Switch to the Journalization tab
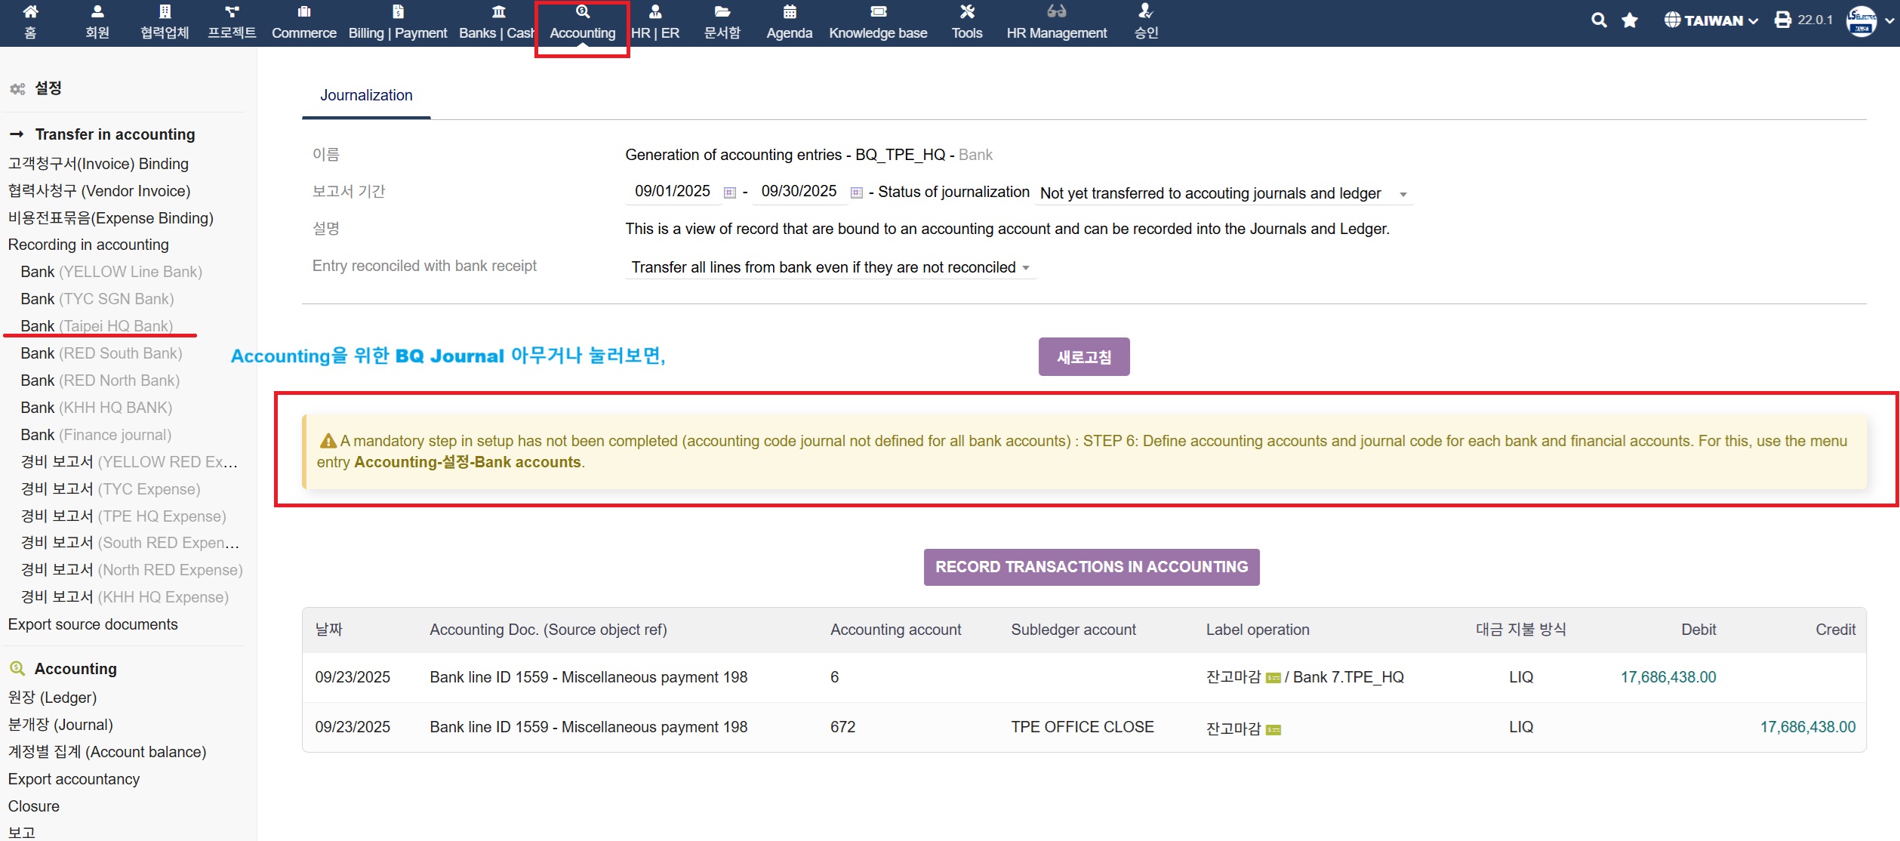Screen dimensions: 1900x841 (366, 95)
